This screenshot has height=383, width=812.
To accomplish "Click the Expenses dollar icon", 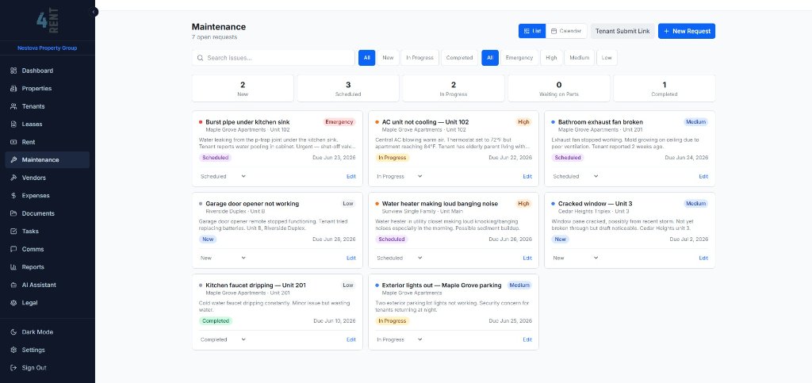I will tap(13, 196).
